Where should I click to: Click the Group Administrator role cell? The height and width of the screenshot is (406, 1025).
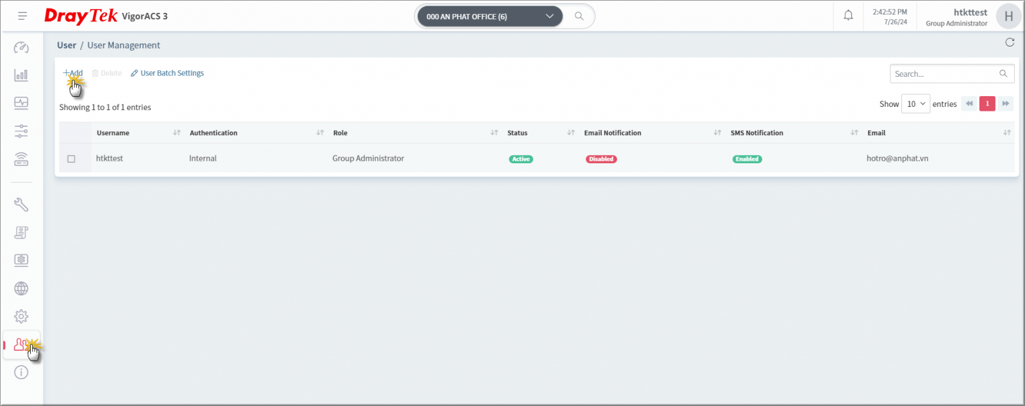(x=368, y=158)
